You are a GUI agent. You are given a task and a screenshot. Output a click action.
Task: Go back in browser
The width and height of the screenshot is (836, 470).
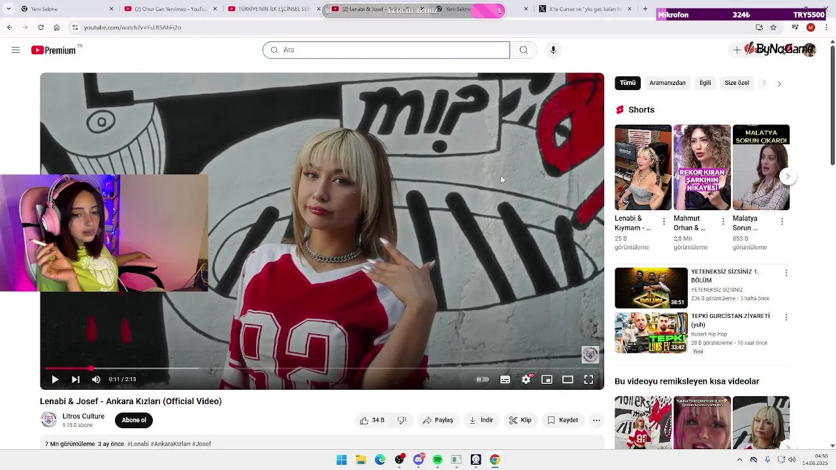[9, 27]
